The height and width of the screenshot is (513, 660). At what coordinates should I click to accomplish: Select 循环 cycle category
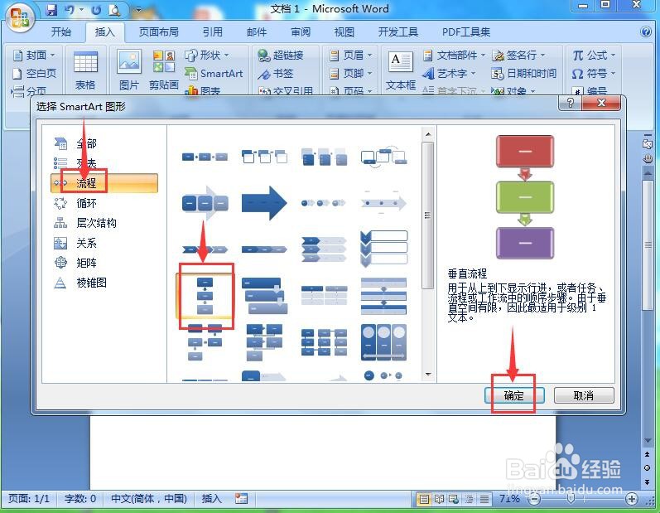pos(104,203)
